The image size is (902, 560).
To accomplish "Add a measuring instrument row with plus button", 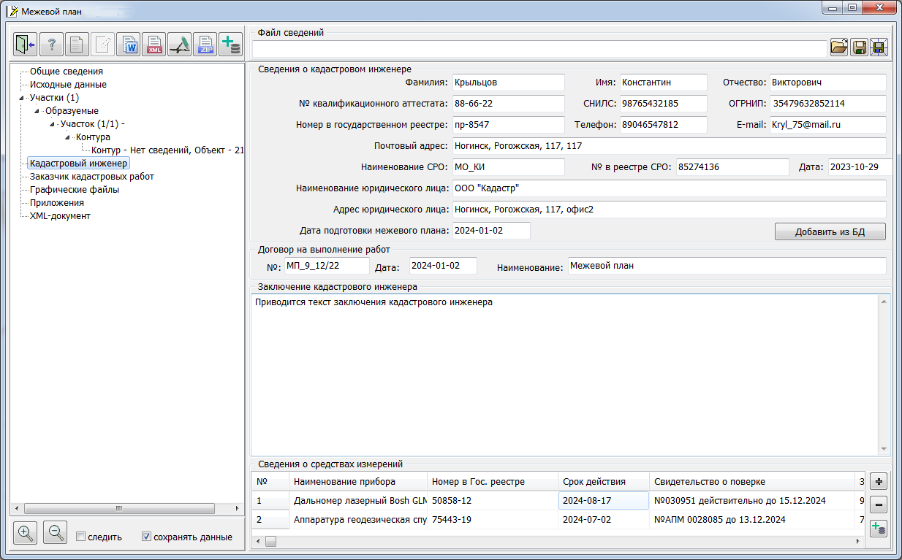I will click(x=879, y=481).
